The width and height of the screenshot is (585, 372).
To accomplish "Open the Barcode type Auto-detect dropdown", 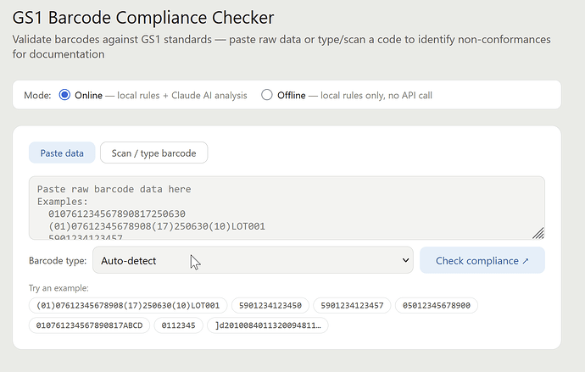I will [253, 260].
